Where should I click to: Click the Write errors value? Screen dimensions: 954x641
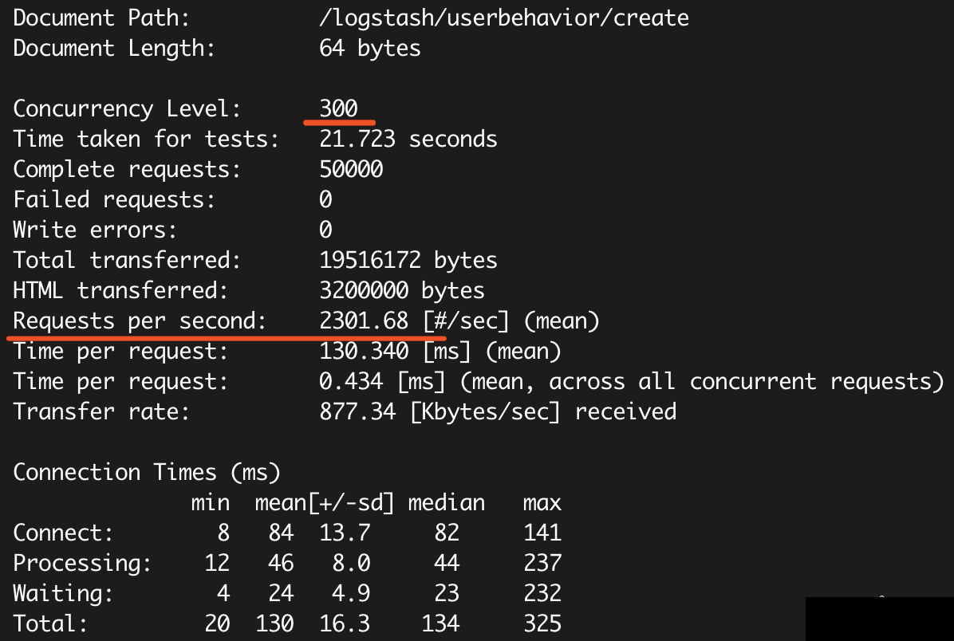pyautogui.click(x=325, y=230)
